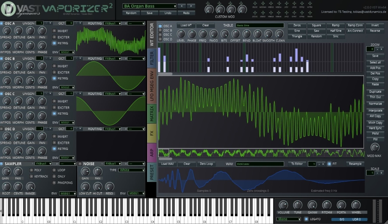The width and height of the screenshot is (388, 224).
Task: Select the MSEG2 mod source crosshair
Action: coord(271,3)
